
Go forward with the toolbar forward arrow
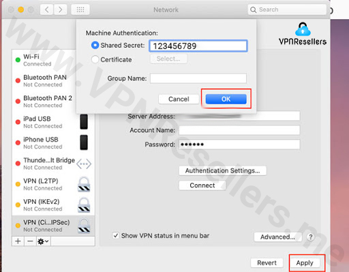[60, 10]
